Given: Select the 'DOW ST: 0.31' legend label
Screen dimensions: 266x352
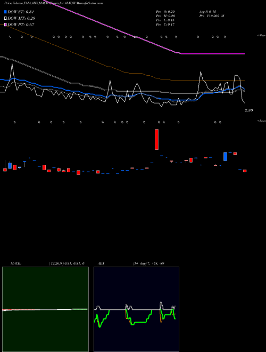Looking at the screenshot, I should pyautogui.click(x=21, y=12).
